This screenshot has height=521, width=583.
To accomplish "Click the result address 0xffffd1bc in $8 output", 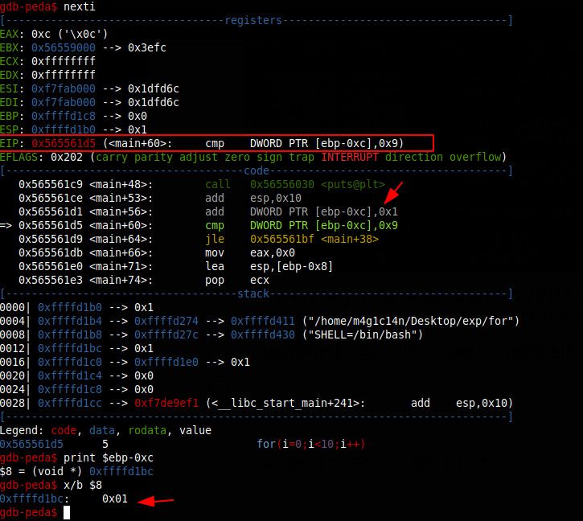I will [121, 471].
